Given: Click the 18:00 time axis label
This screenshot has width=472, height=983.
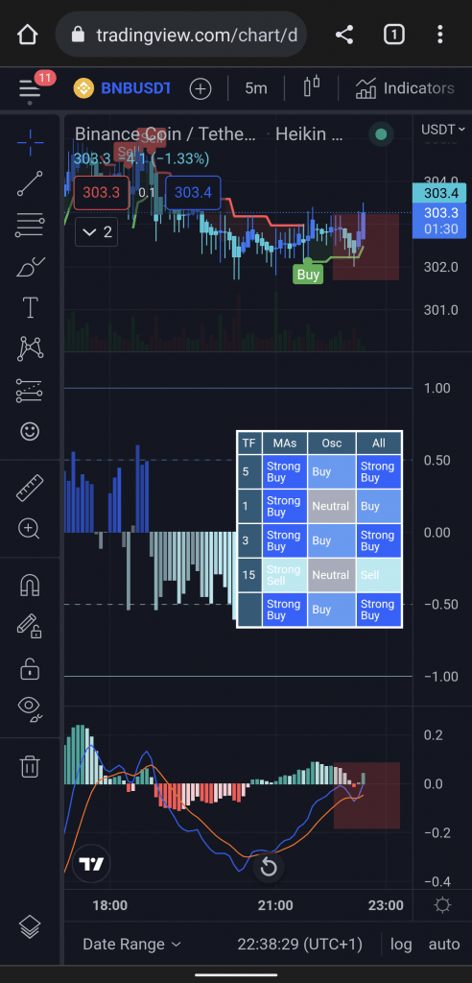Looking at the screenshot, I should [109, 905].
